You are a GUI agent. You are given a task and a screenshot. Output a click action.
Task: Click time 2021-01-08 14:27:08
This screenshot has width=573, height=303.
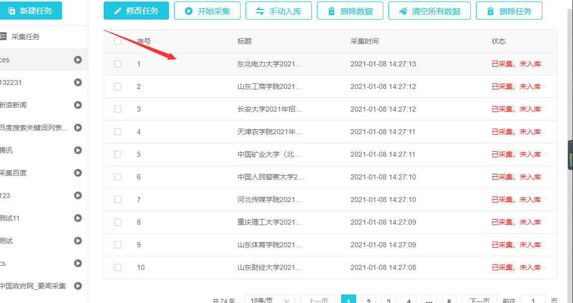(383, 268)
